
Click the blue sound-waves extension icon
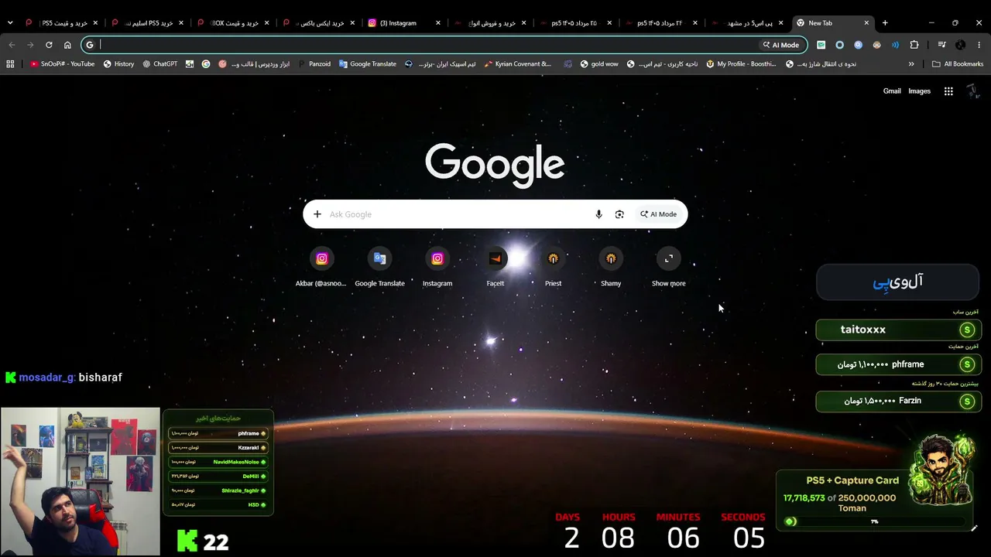[895, 45]
